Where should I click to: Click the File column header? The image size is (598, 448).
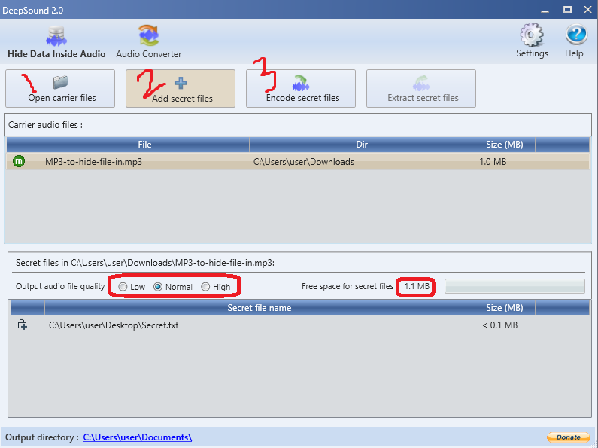(x=145, y=145)
